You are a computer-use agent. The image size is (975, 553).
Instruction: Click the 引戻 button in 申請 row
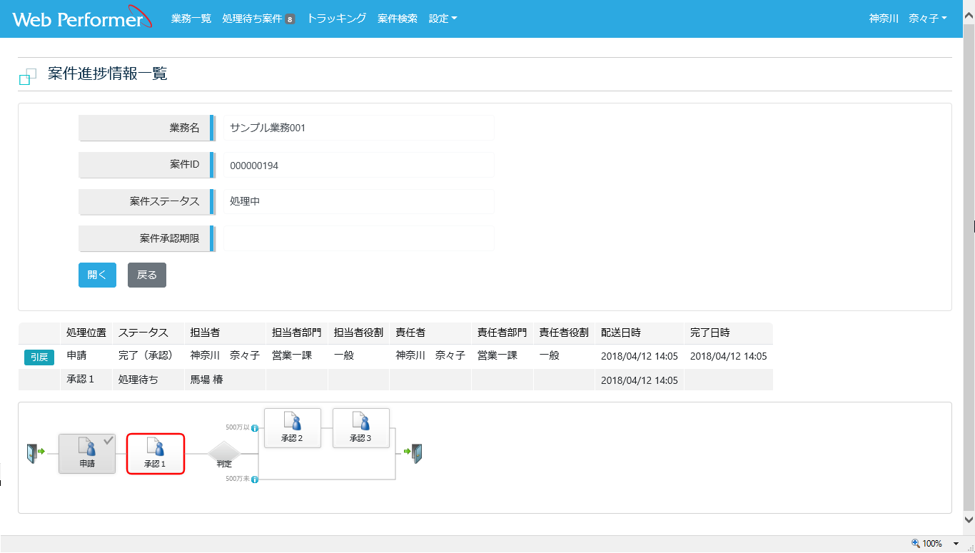tap(39, 357)
